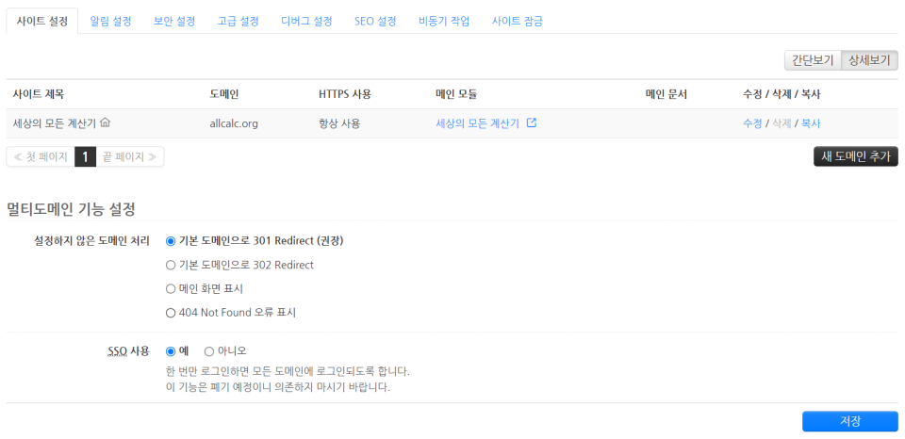Viewport: 905px width, 439px height.
Task: Click the 복사 link in domain row
Action: point(811,122)
